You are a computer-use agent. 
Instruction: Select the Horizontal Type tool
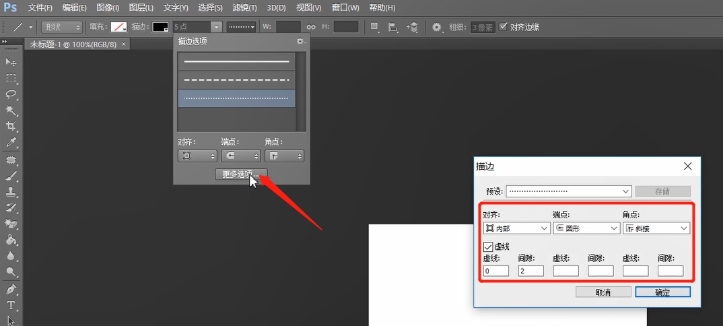click(x=11, y=305)
